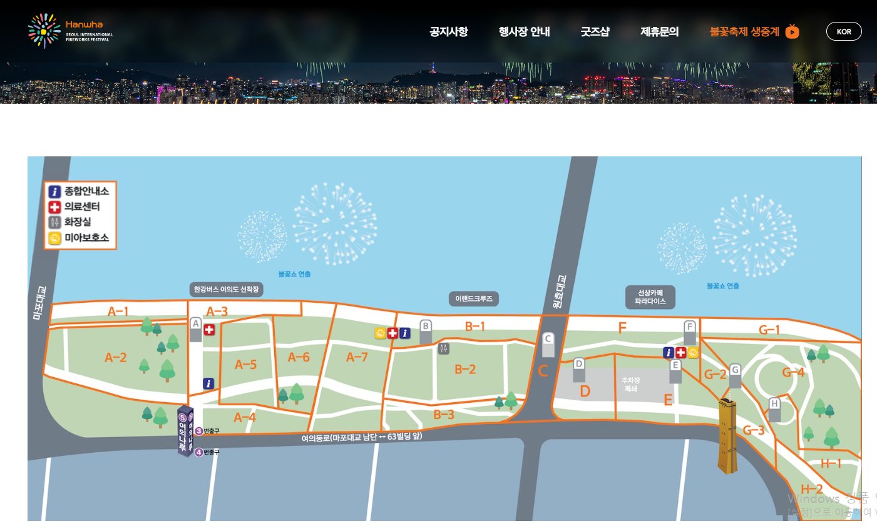Click the night skyline fireworks banner image
Viewport: 877px width, 531px height.
(x=438, y=83)
